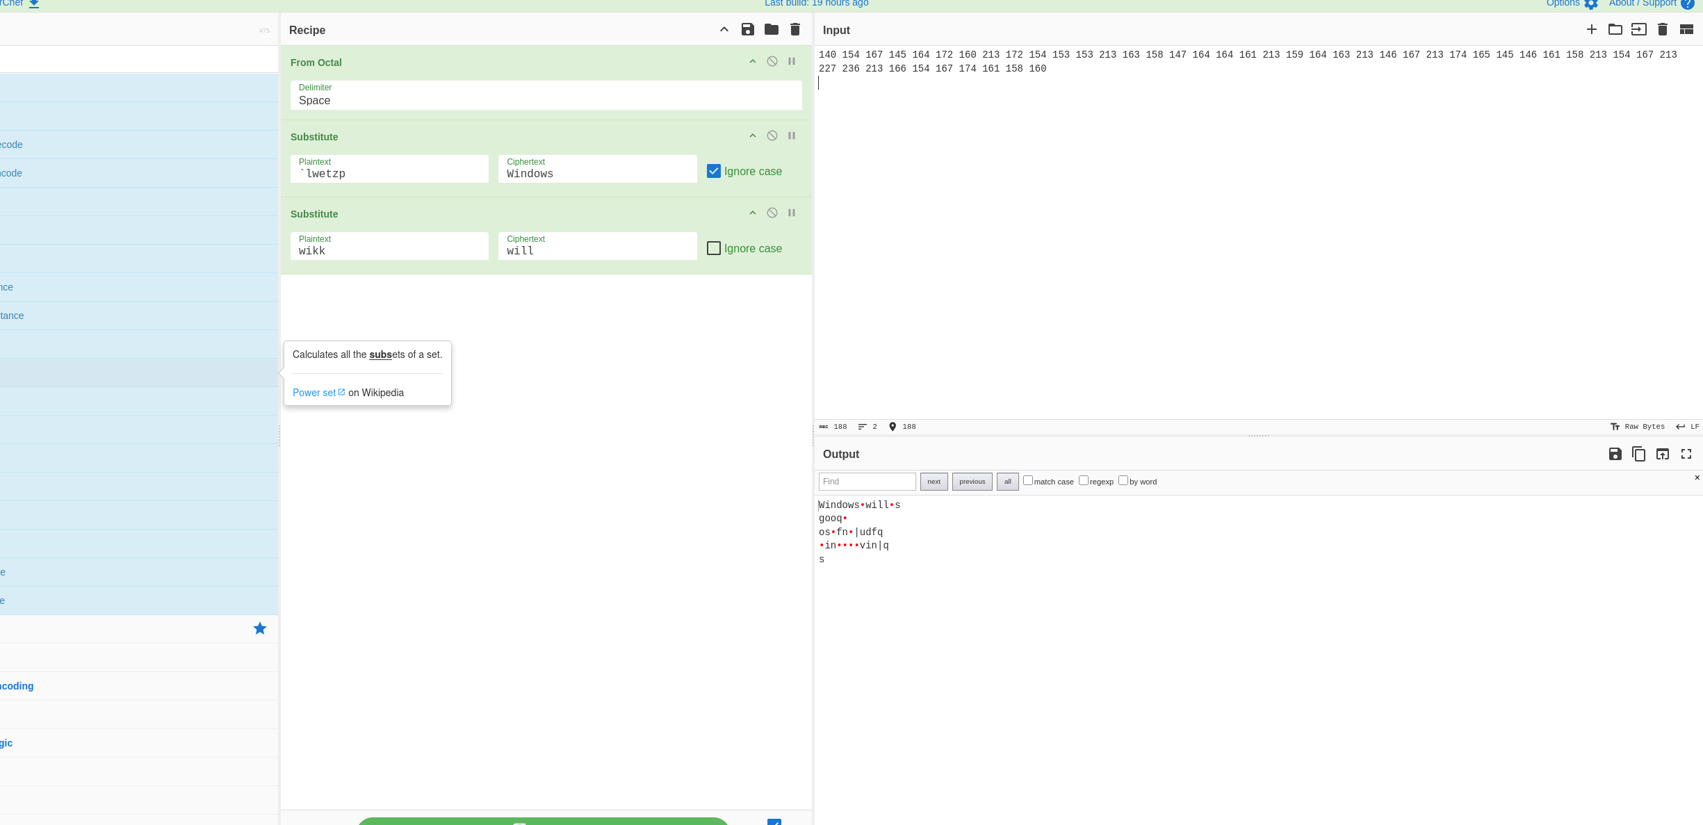The image size is (1703, 825).
Task: Enable Ignore case in second Substitute
Action: [x=713, y=248]
